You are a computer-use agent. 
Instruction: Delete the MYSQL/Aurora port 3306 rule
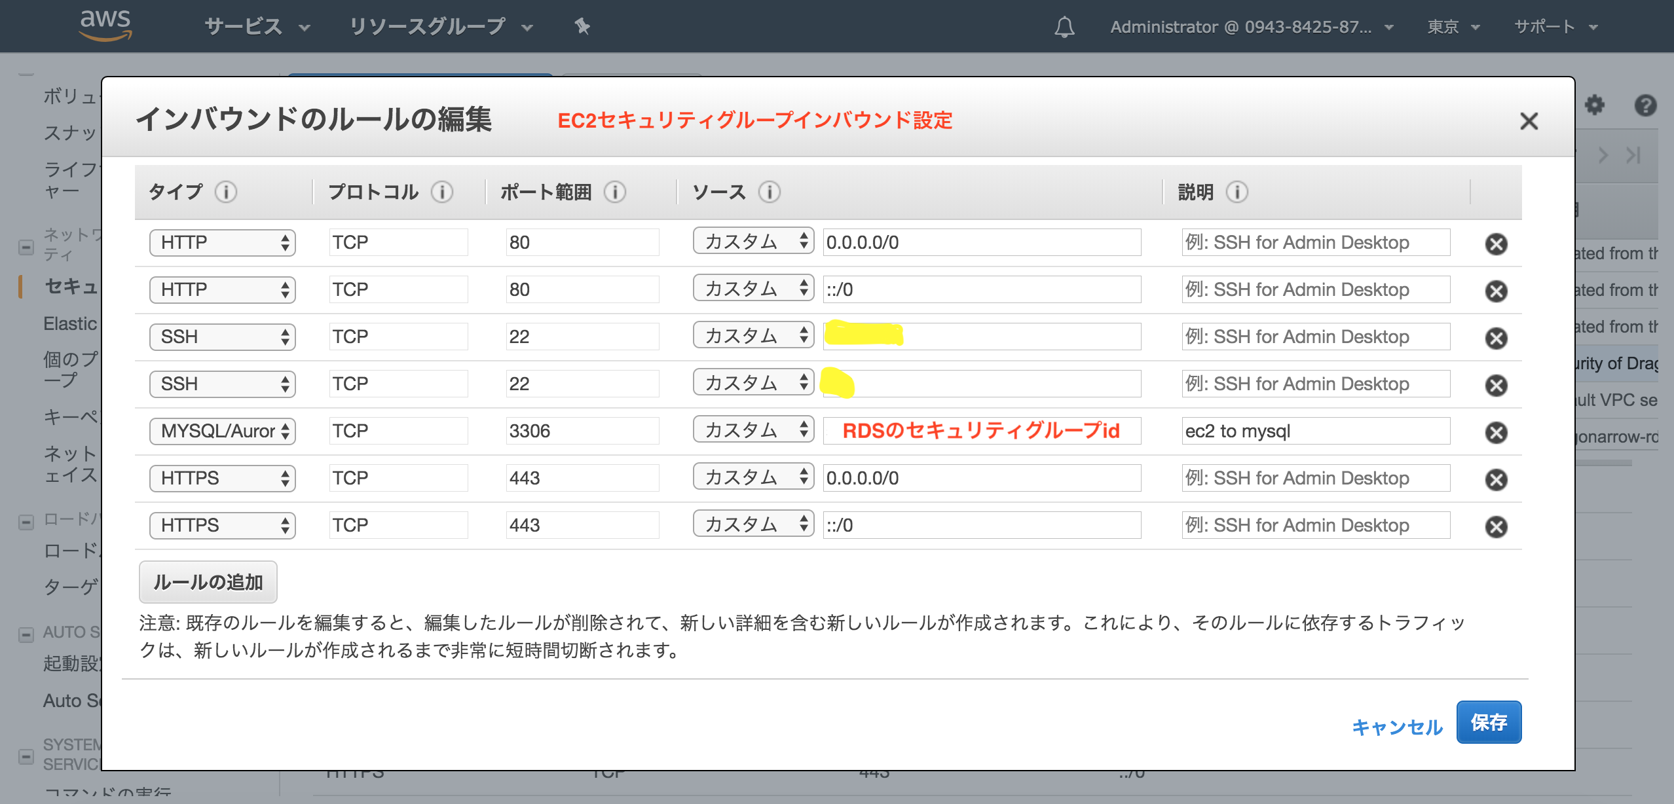tap(1496, 432)
